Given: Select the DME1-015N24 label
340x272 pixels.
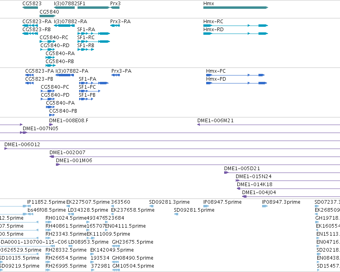Looking at the screenshot, I should point(253,177).
